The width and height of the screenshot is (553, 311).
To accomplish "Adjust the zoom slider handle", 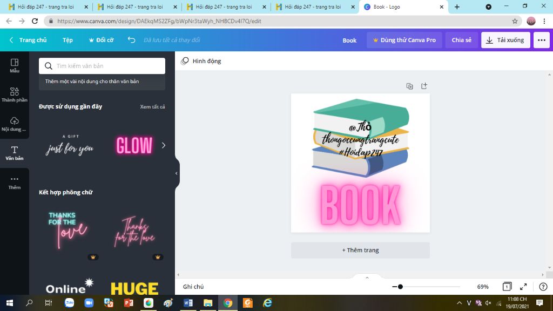I will 400,287.
